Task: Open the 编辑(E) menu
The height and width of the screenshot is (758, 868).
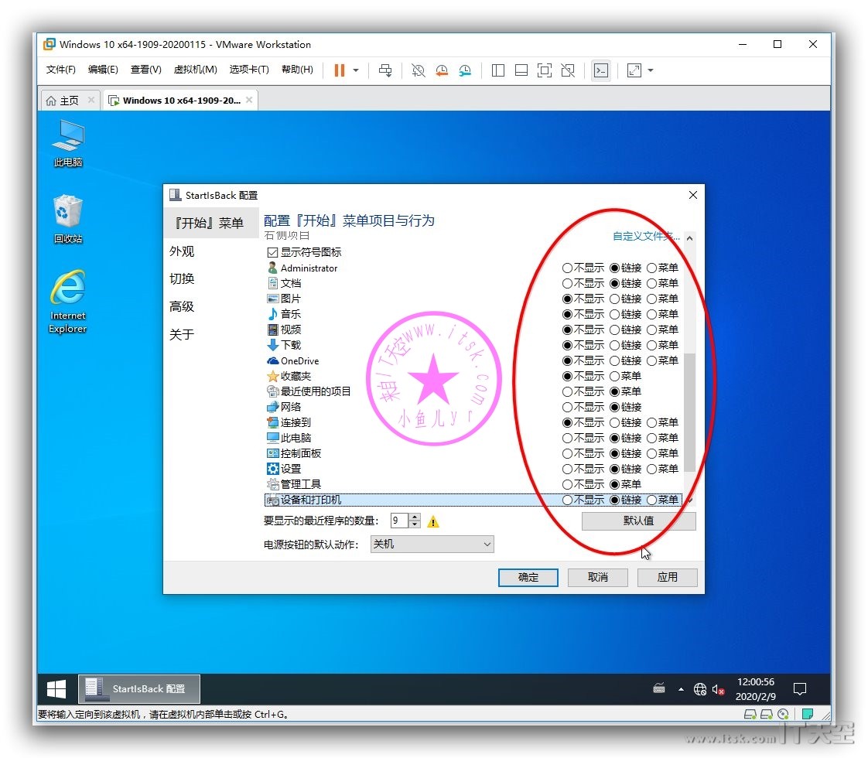Action: coord(103,69)
